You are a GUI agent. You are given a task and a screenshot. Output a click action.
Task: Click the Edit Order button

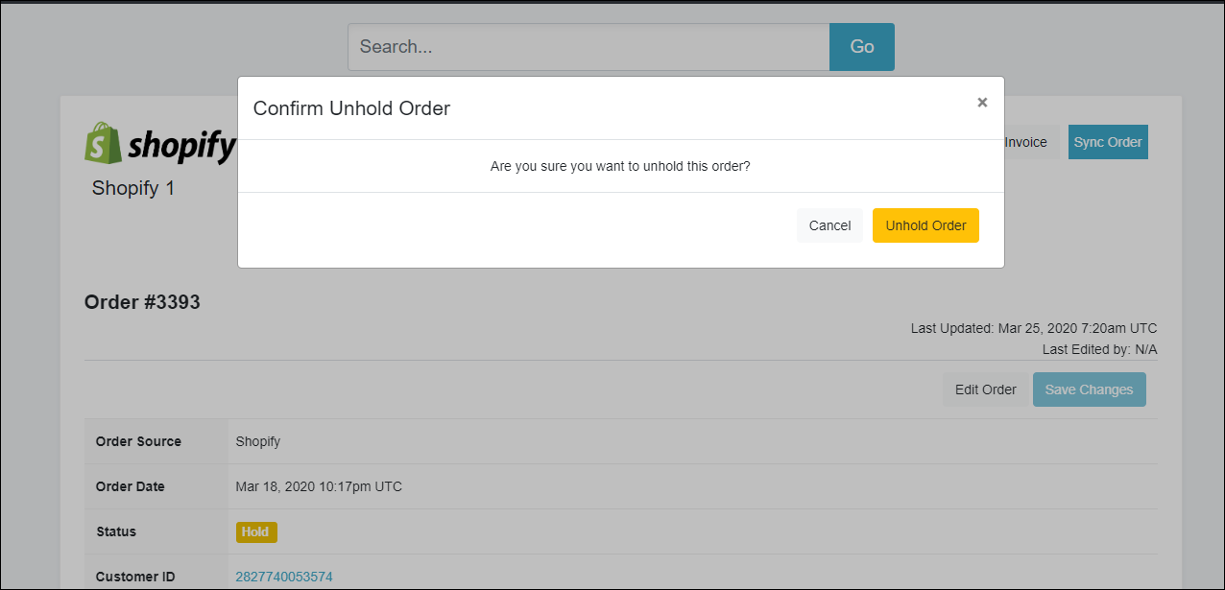(985, 389)
